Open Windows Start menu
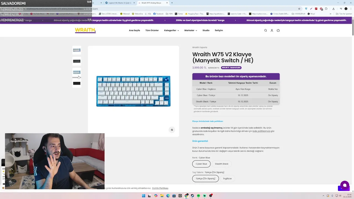Viewport: 354px width, 199px height. click(x=144, y=196)
